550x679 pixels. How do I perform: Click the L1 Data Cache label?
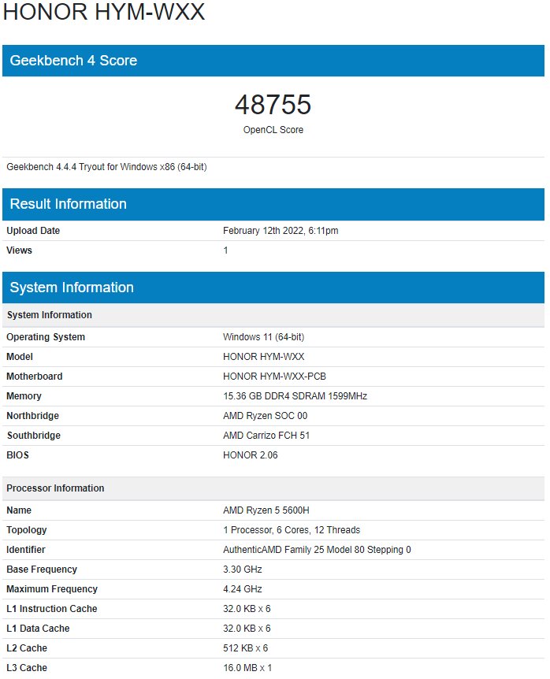[x=38, y=629]
